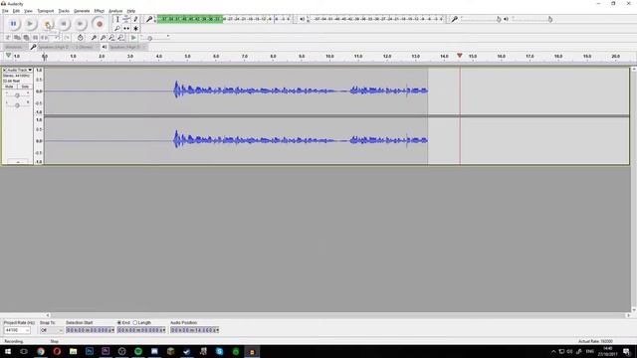
Task: Open the recording device dropdown
Action: [x=56, y=47]
